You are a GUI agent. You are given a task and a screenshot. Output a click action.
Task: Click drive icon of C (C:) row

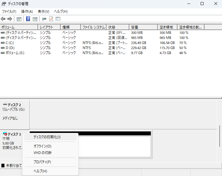pyautogui.click(x=3, y=43)
